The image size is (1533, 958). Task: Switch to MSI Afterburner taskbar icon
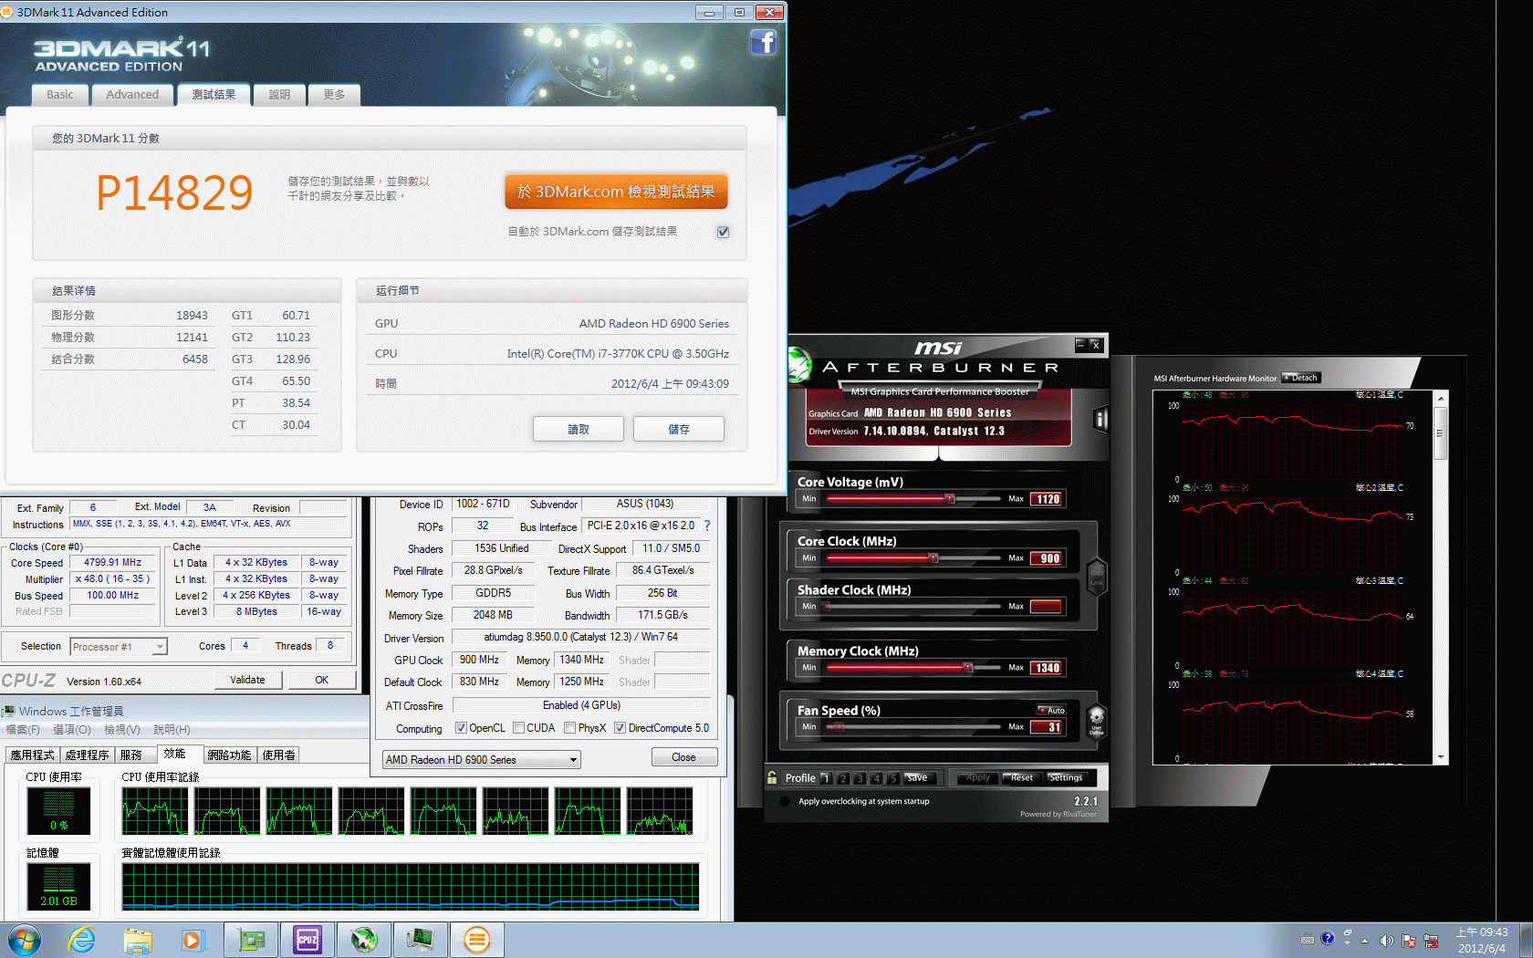(x=364, y=940)
